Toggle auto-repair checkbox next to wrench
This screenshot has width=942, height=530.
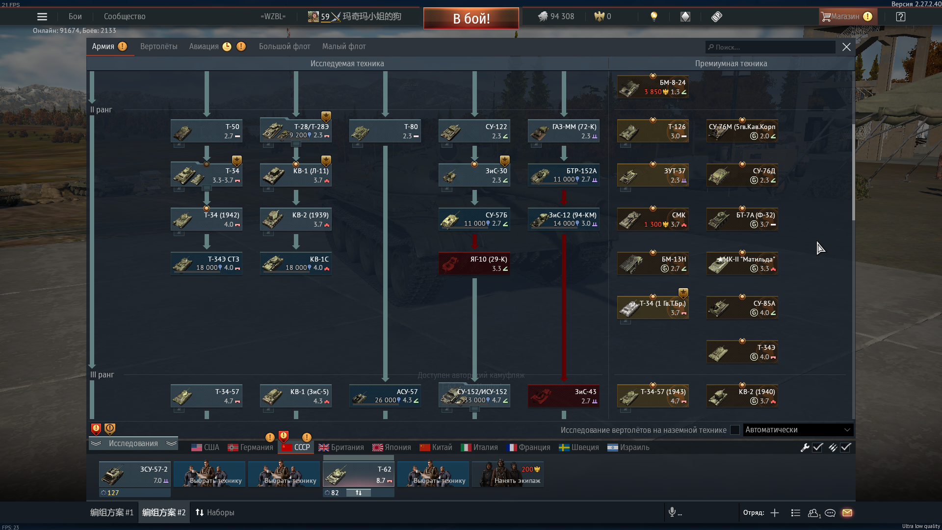point(818,448)
